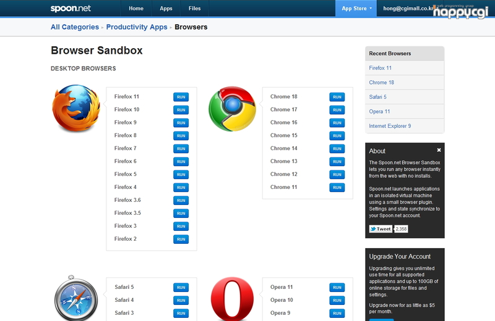Run Firefox 7
Screen dimensions: 495x321
(x=181, y=149)
